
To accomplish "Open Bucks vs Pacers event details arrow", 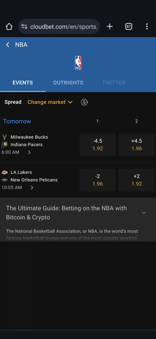I will coord(29,153).
